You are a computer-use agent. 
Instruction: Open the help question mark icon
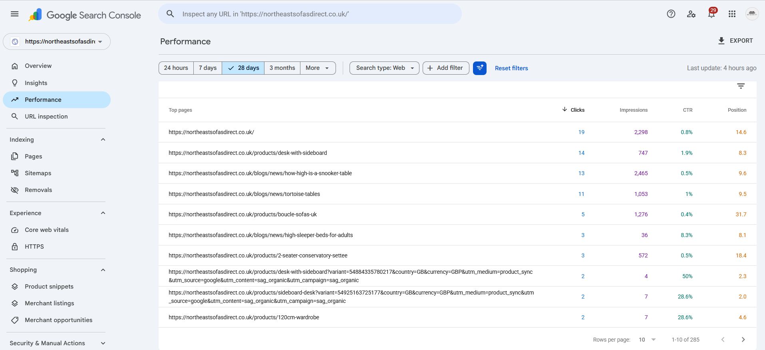pos(671,14)
